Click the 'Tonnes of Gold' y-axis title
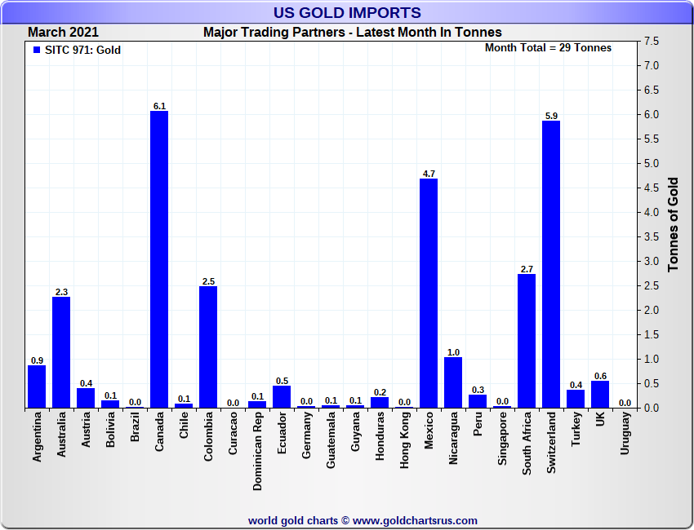This screenshot has height=530, width=694. [x=673, y=224]
